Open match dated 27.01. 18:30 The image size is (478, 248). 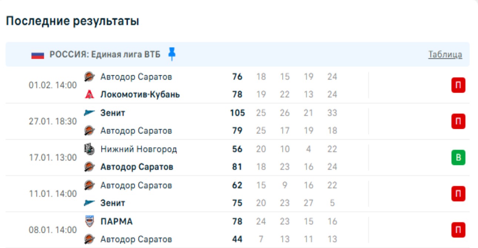tap(53, 121)
